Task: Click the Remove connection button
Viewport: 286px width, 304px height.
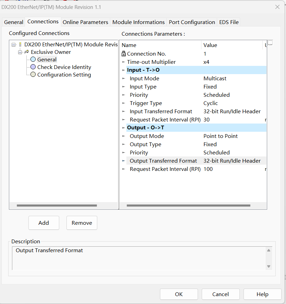Action: pos(82,223)
